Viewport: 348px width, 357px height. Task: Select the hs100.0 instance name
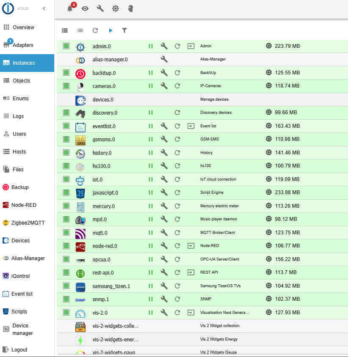102,166
